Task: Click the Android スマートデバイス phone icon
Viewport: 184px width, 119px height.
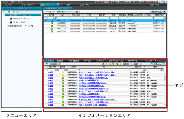Action: pos(11,19)
